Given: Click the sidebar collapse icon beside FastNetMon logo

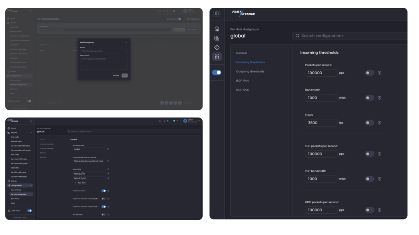Looking at the screenshot, I should click(x=217, y=13).
